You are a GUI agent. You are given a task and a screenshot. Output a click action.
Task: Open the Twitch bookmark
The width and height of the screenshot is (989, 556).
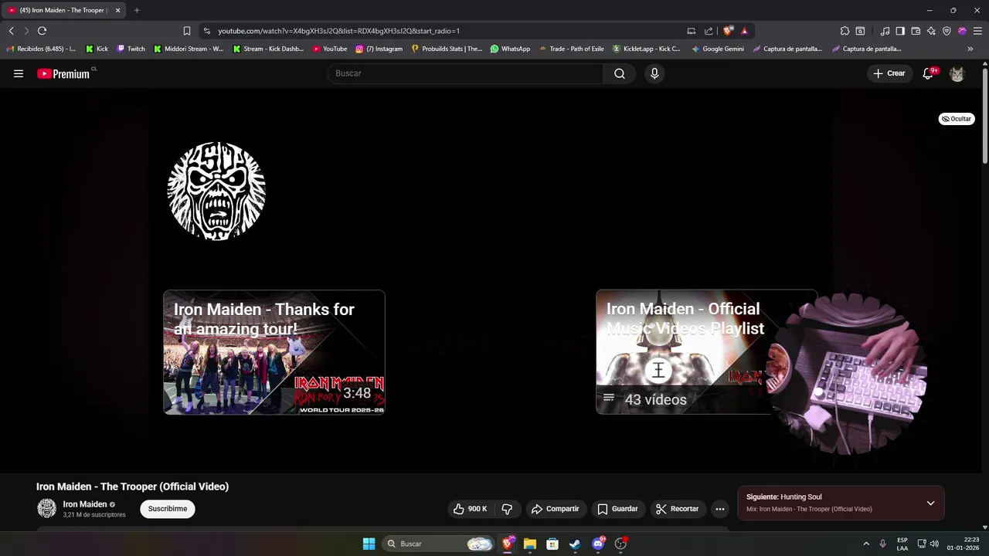coord(131,49)
